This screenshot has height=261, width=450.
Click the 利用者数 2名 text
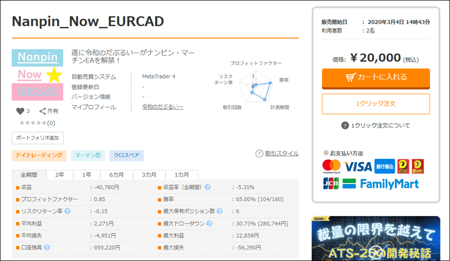[370, 30]
